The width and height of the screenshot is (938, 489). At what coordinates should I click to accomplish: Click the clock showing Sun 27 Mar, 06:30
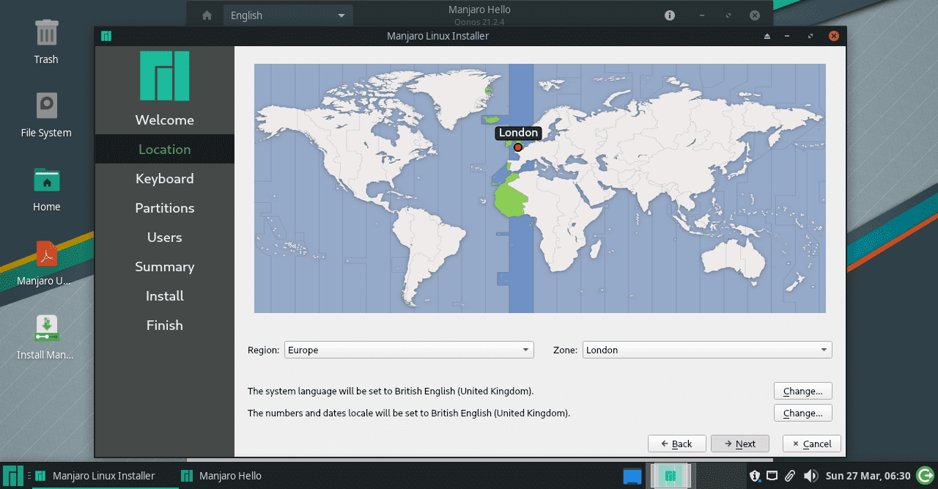click(x=868, y=476)
